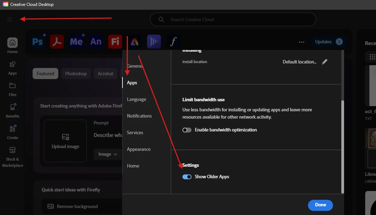Click Remove background quick start
The image size is (376, 215).
[82, 206]
